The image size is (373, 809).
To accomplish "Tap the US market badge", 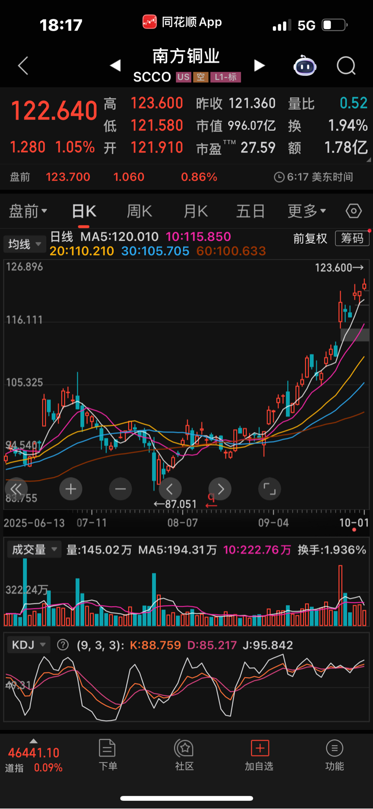I will pyautogui.click(x=183, y=77).
